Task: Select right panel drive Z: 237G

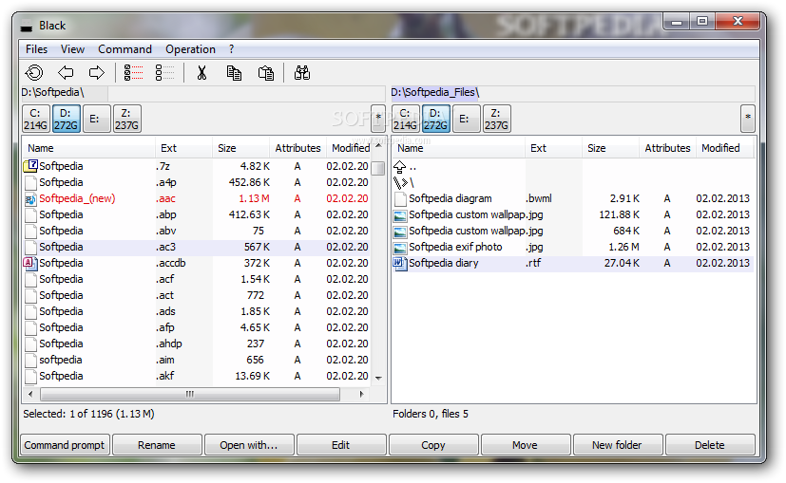Action: (x=497, y=119)
